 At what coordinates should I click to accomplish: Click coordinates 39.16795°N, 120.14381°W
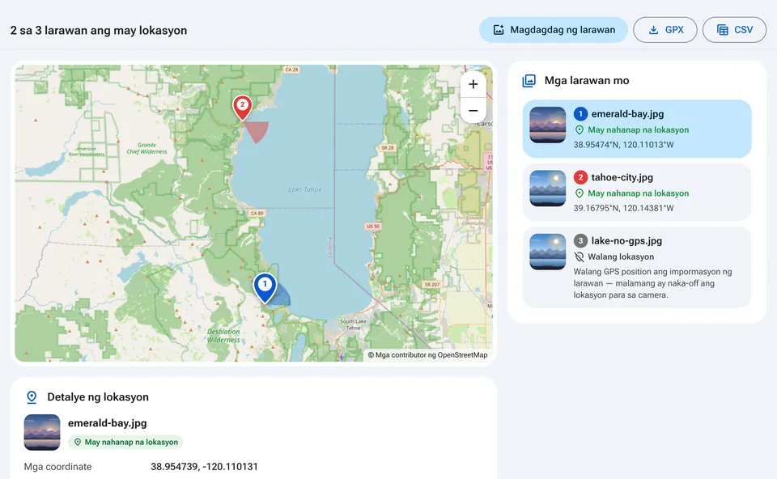point(623,208)
